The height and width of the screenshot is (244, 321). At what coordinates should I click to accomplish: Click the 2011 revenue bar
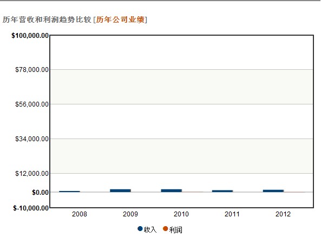(x=222, y=191)
